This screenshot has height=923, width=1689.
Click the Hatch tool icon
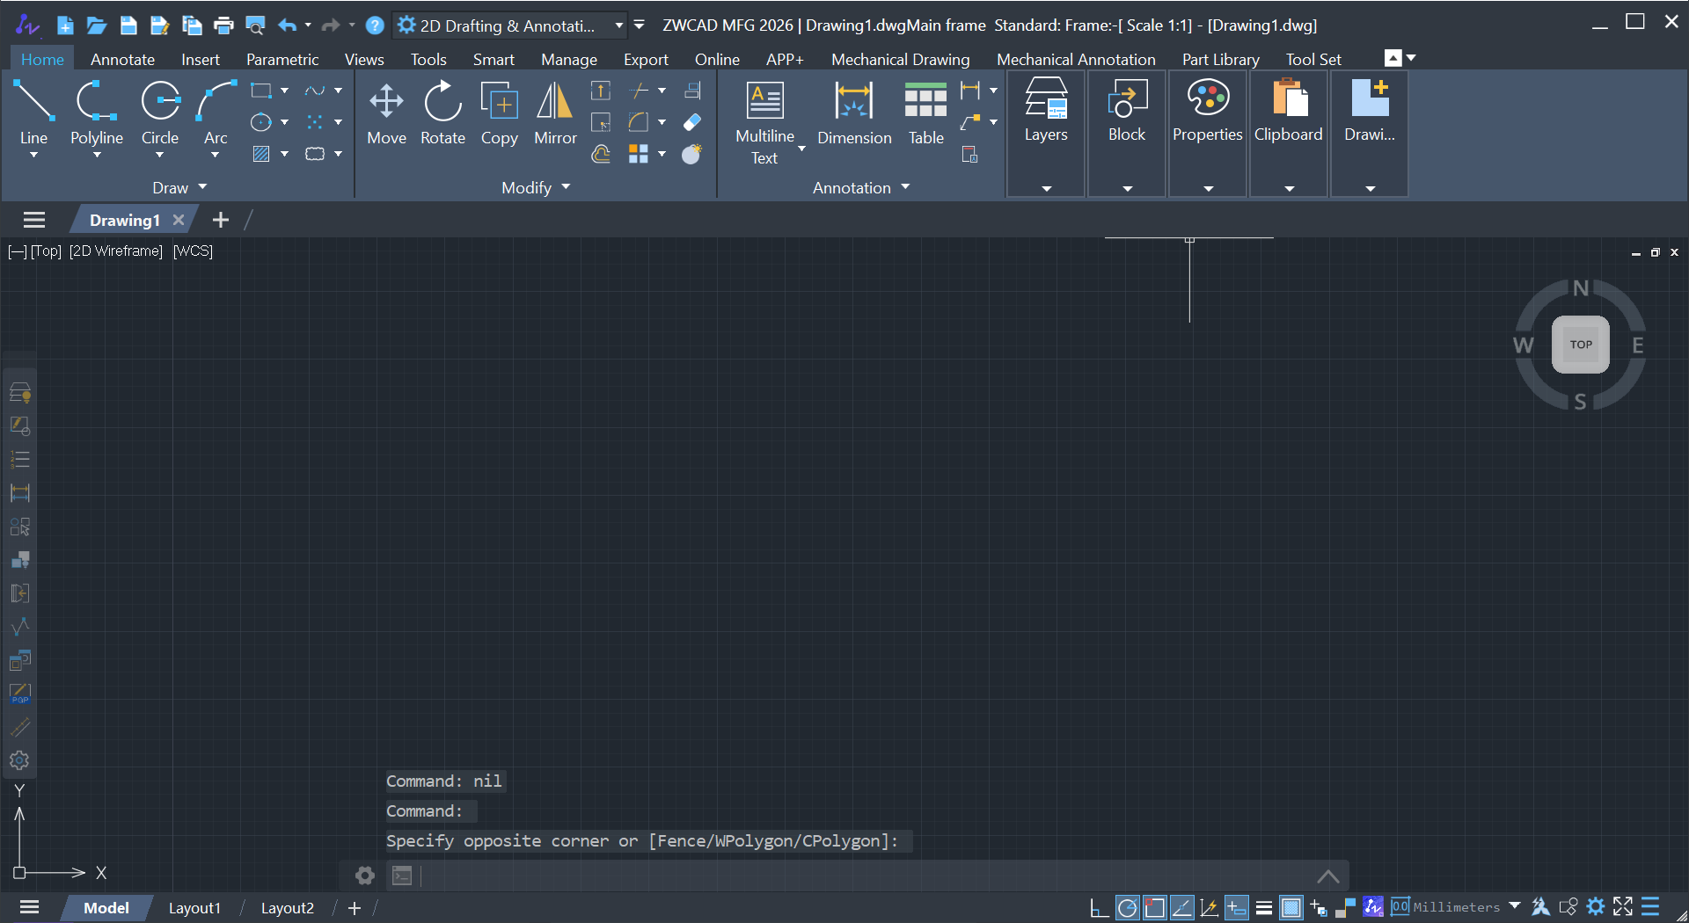tap(261, 154)
